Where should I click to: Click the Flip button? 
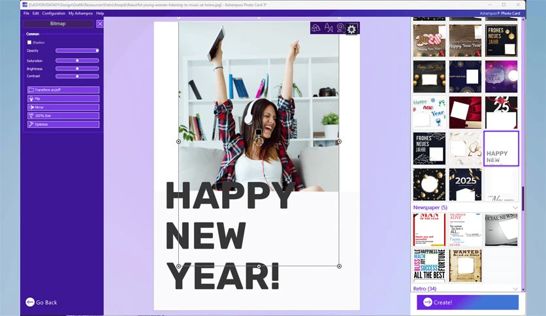point(63,99)
